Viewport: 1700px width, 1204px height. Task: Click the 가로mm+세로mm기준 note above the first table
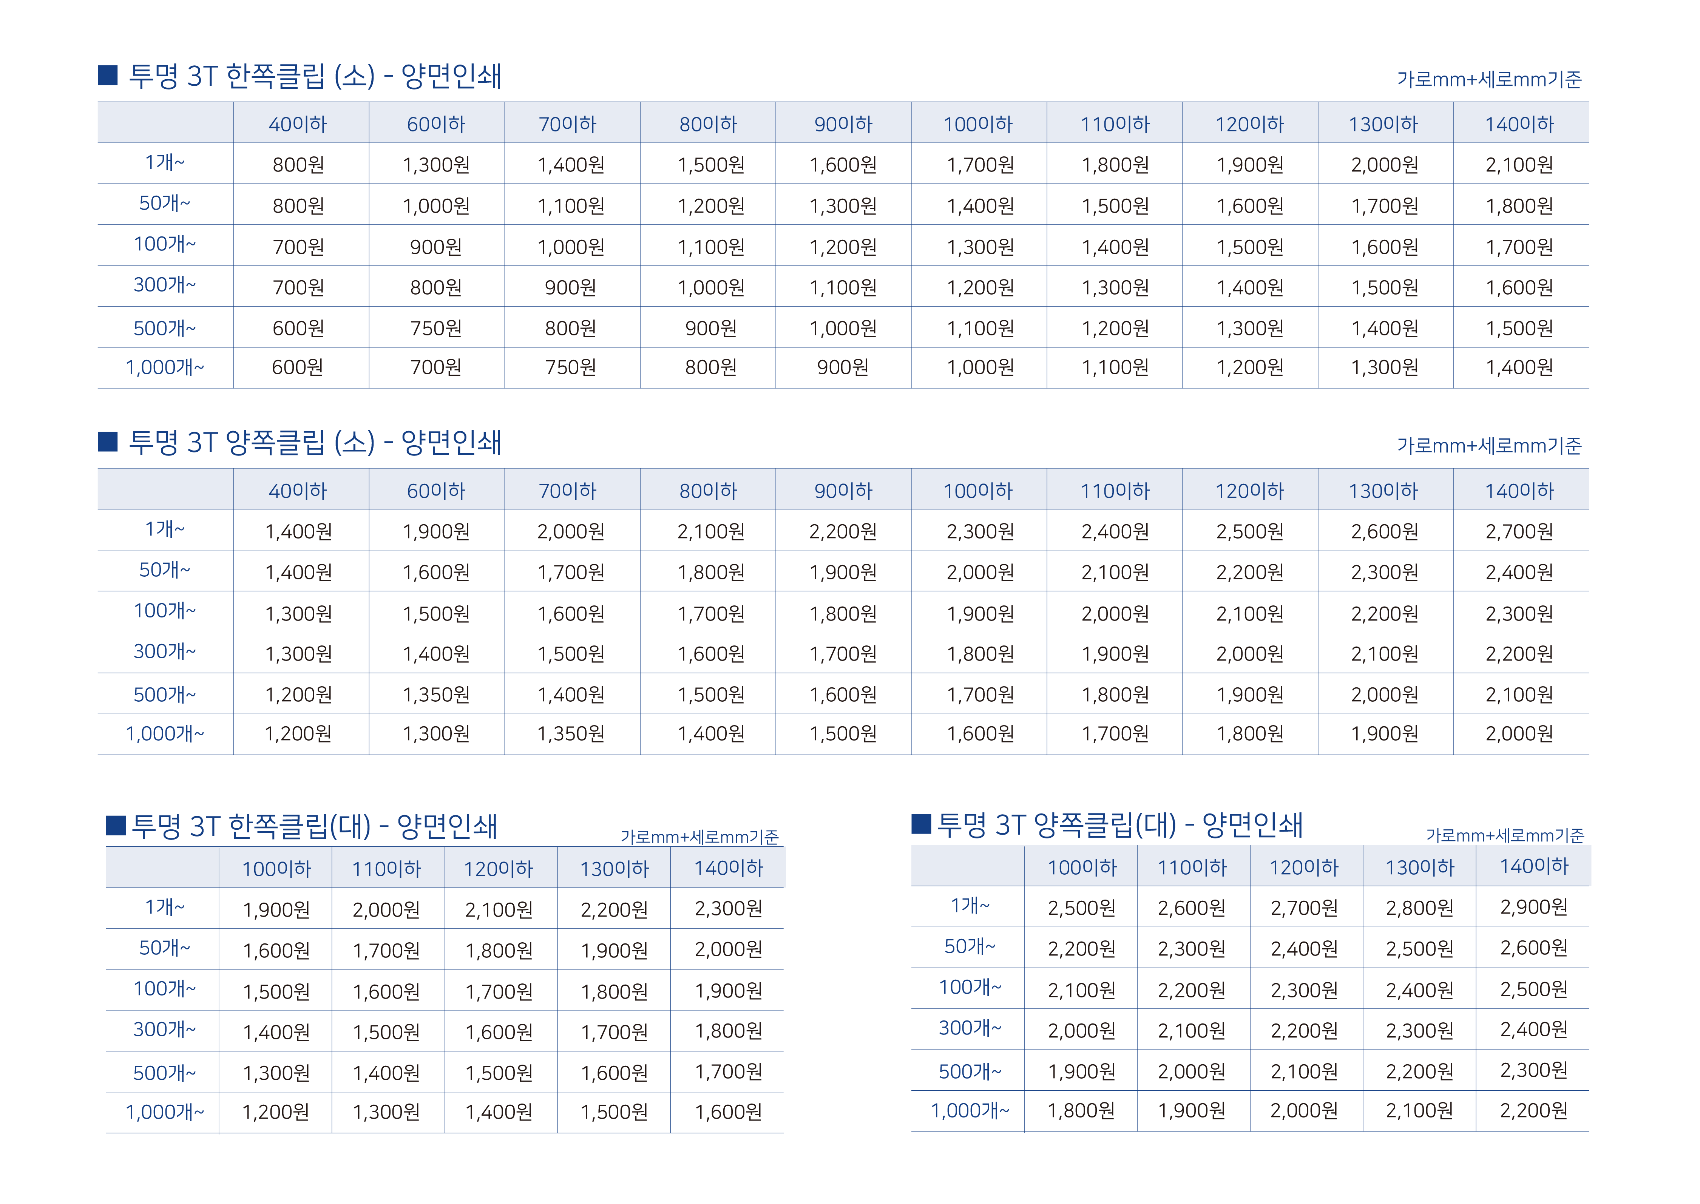pyautogui.click(x=1489, y=79)
